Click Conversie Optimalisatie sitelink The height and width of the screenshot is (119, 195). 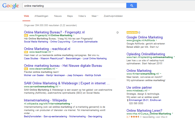click(85, 42)
